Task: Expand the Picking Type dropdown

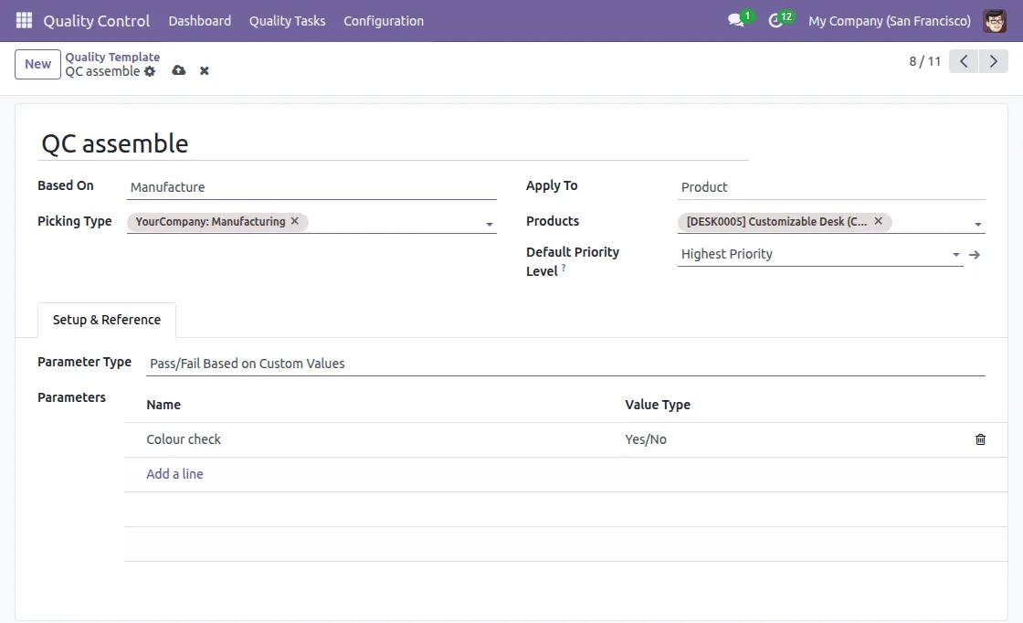Action: tap(489, 223)
